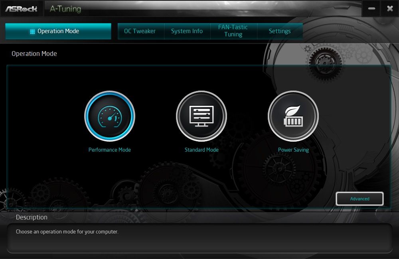Viewport: 399px width, 259px height.
Task: Minimize the A-Tuning window
Action: pyautogui.click(x=371, y=9)
